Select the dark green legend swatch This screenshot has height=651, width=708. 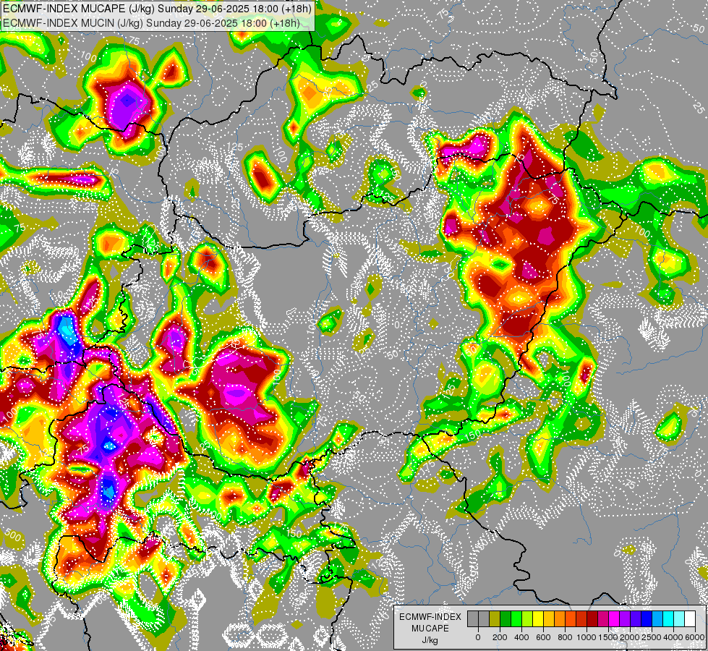506,618
